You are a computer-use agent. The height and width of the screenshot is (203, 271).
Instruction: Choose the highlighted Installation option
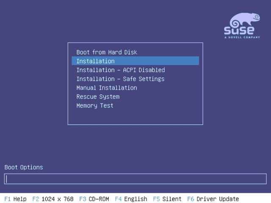click(x=135, y=61)
